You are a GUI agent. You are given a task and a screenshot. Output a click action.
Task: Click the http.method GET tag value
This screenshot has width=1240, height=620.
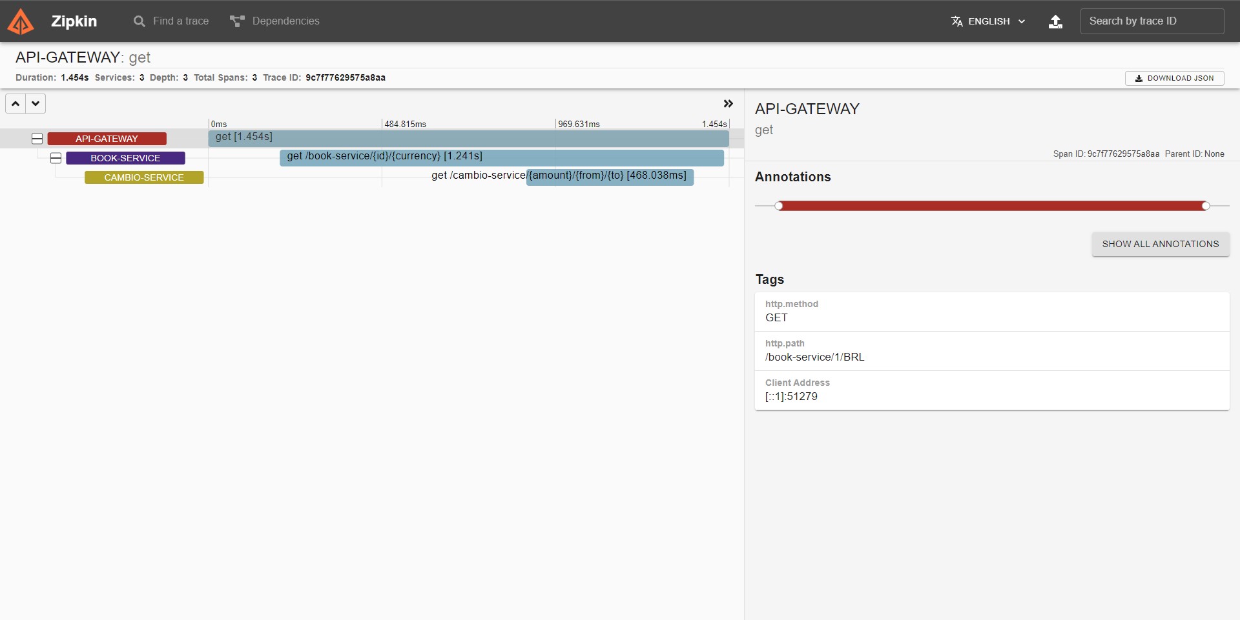point(776,317)
